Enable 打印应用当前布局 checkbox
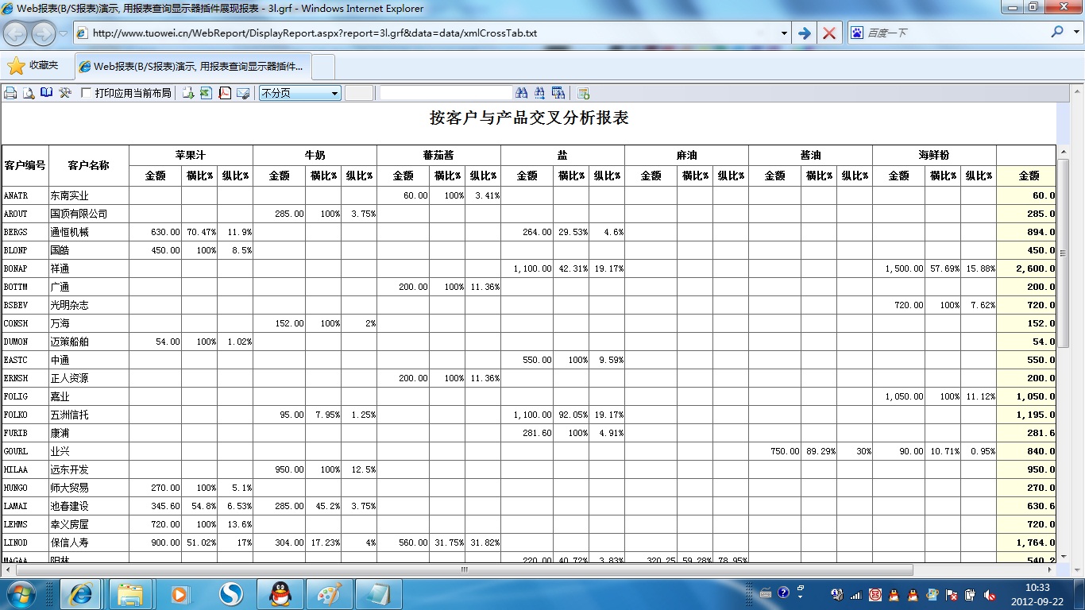This screenshot has width=1085, height=610. pyautogui.click(x=87, y=93)
